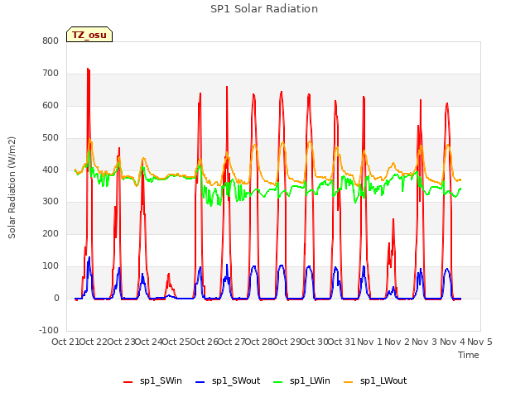Click the Oct 25 x-axis label

coord(176,342)
